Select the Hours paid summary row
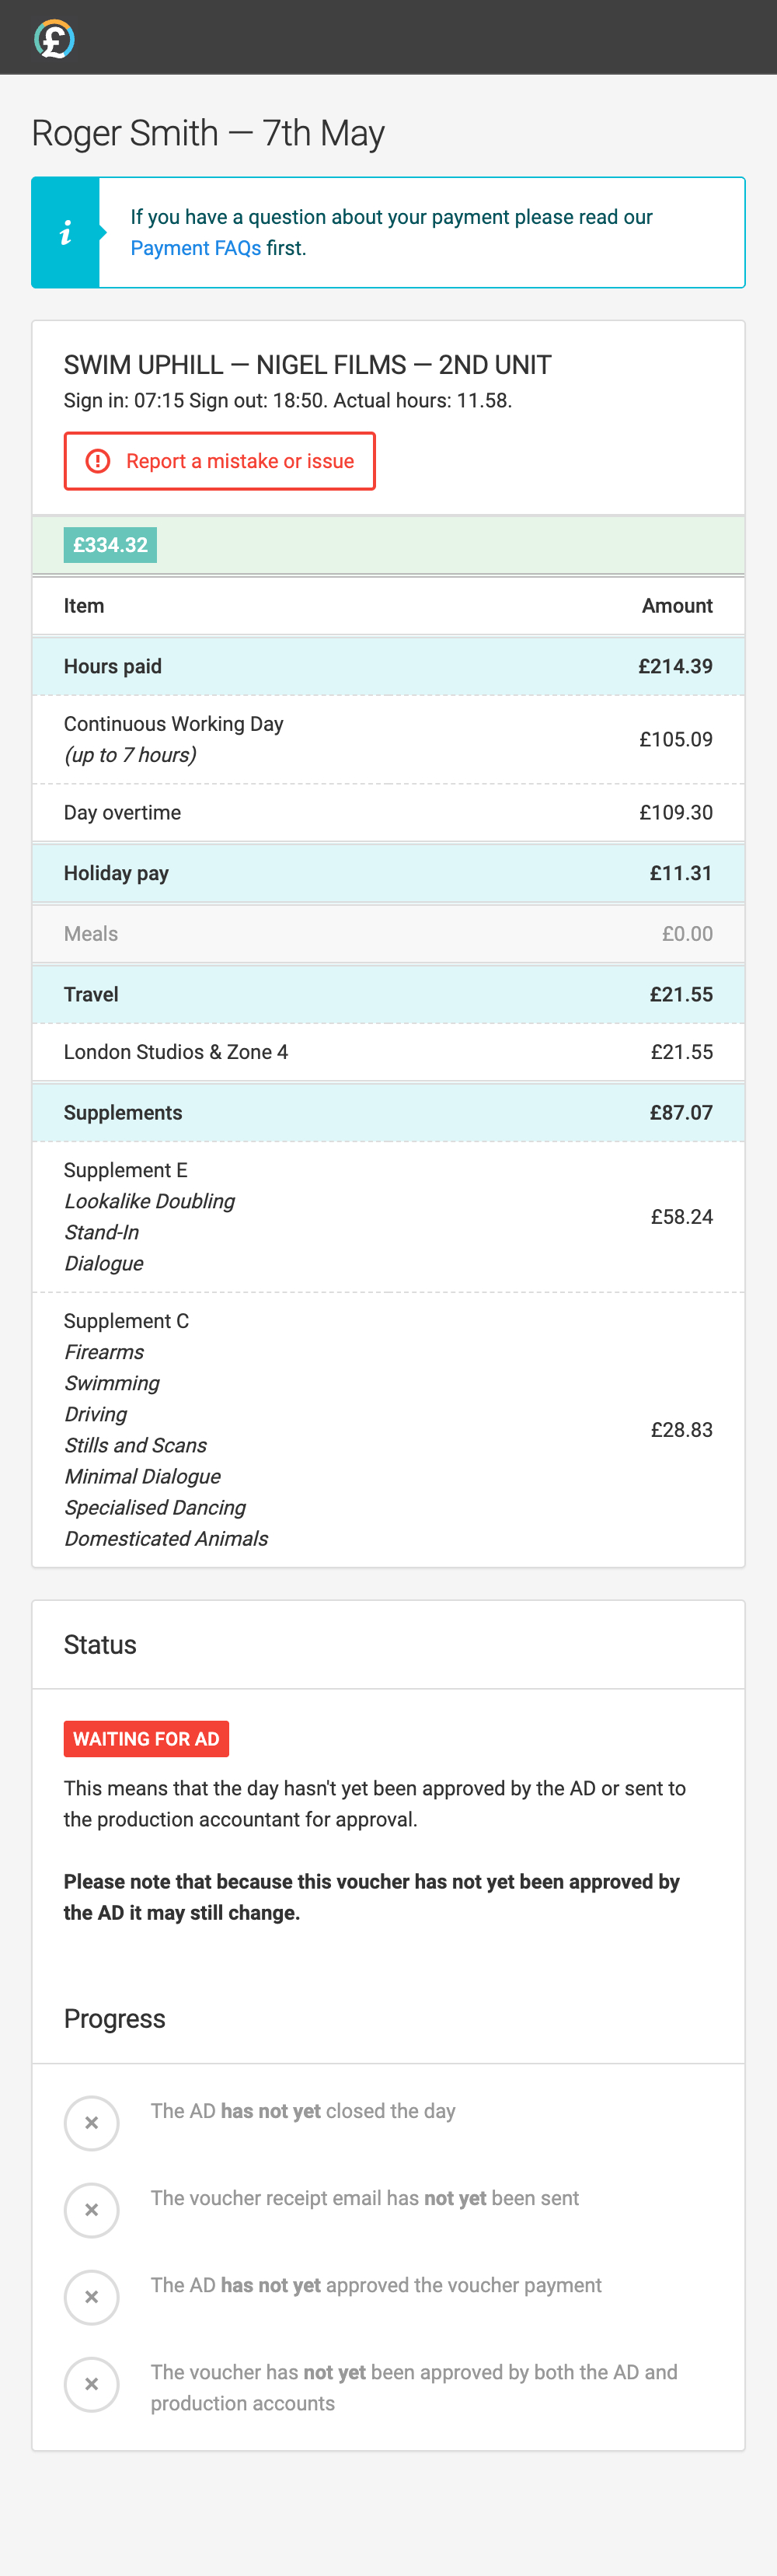Image resolution: width=777 pixels, height=2576 pixels. (388, 666)
